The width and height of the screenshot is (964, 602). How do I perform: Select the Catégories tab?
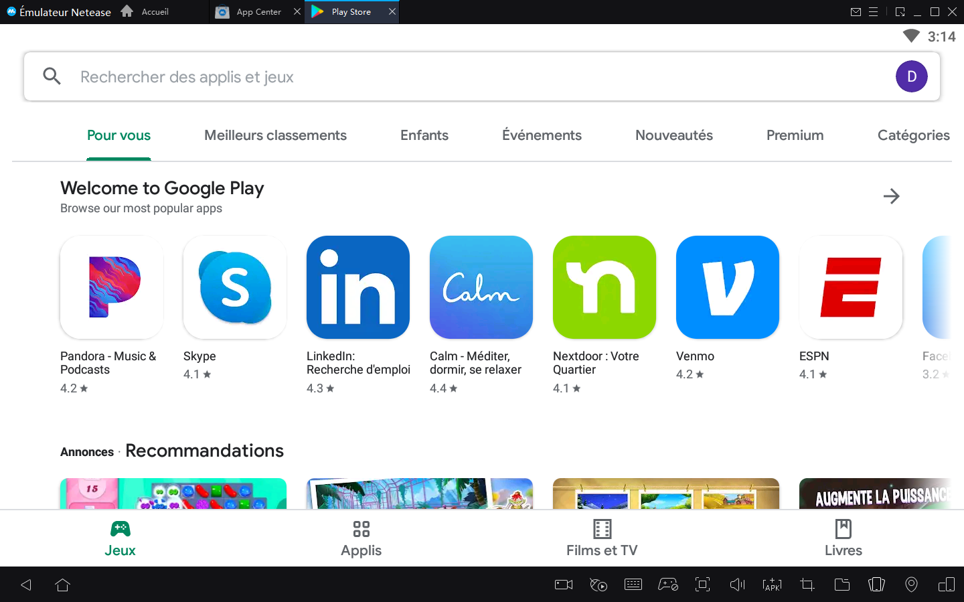click(913, 135)
